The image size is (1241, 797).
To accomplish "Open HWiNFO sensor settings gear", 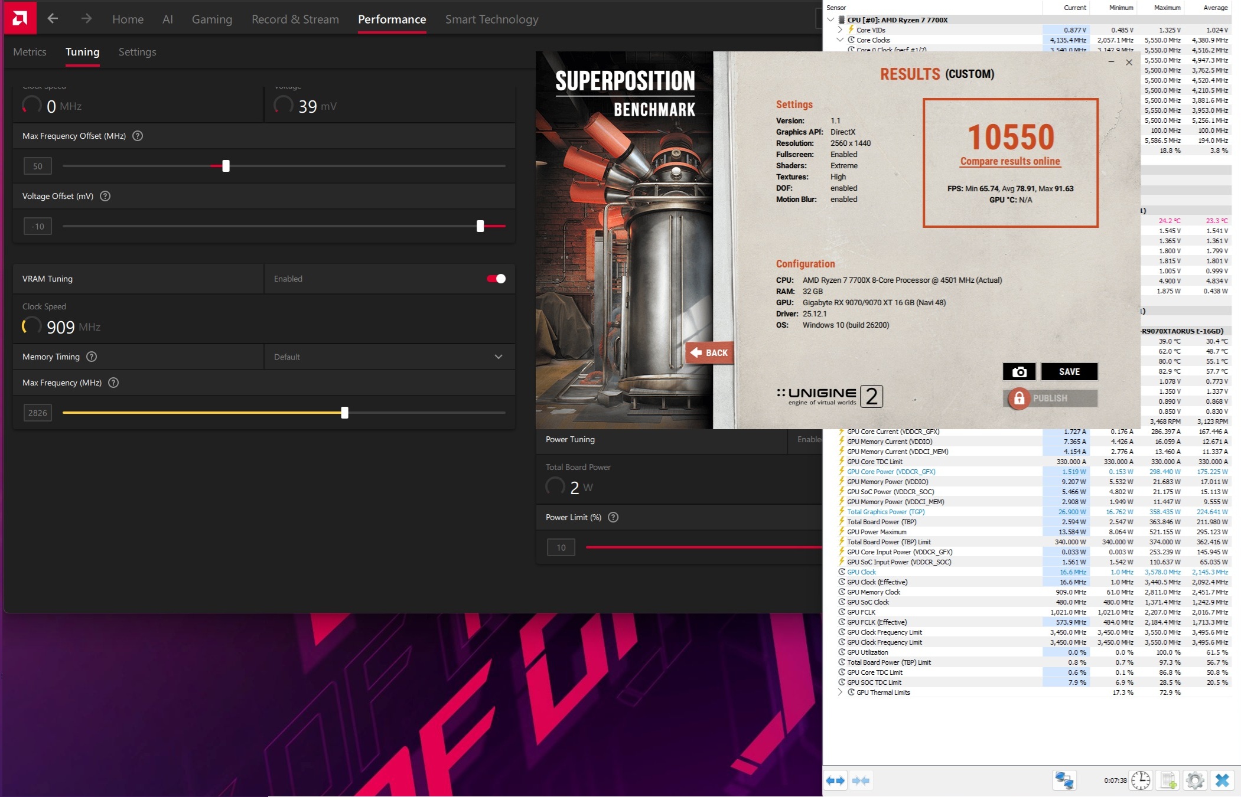I will pos(1194,780).
